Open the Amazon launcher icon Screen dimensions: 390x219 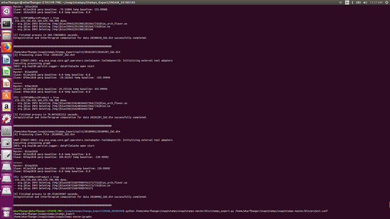tap(6, 107)
